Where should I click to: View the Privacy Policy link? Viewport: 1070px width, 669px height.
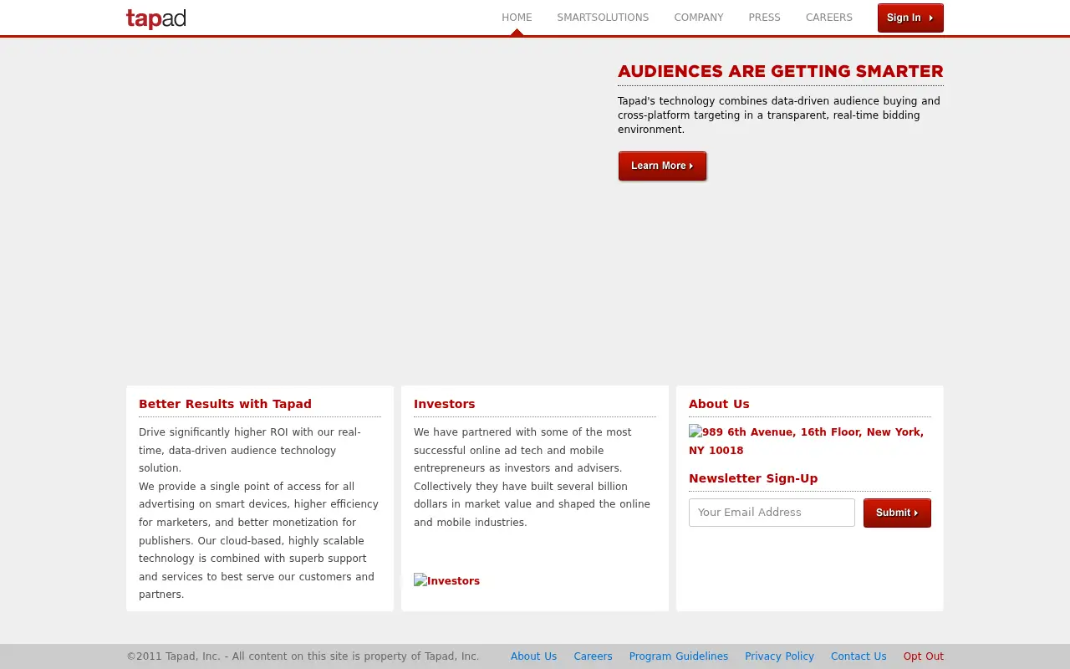(x=779, y=656)
